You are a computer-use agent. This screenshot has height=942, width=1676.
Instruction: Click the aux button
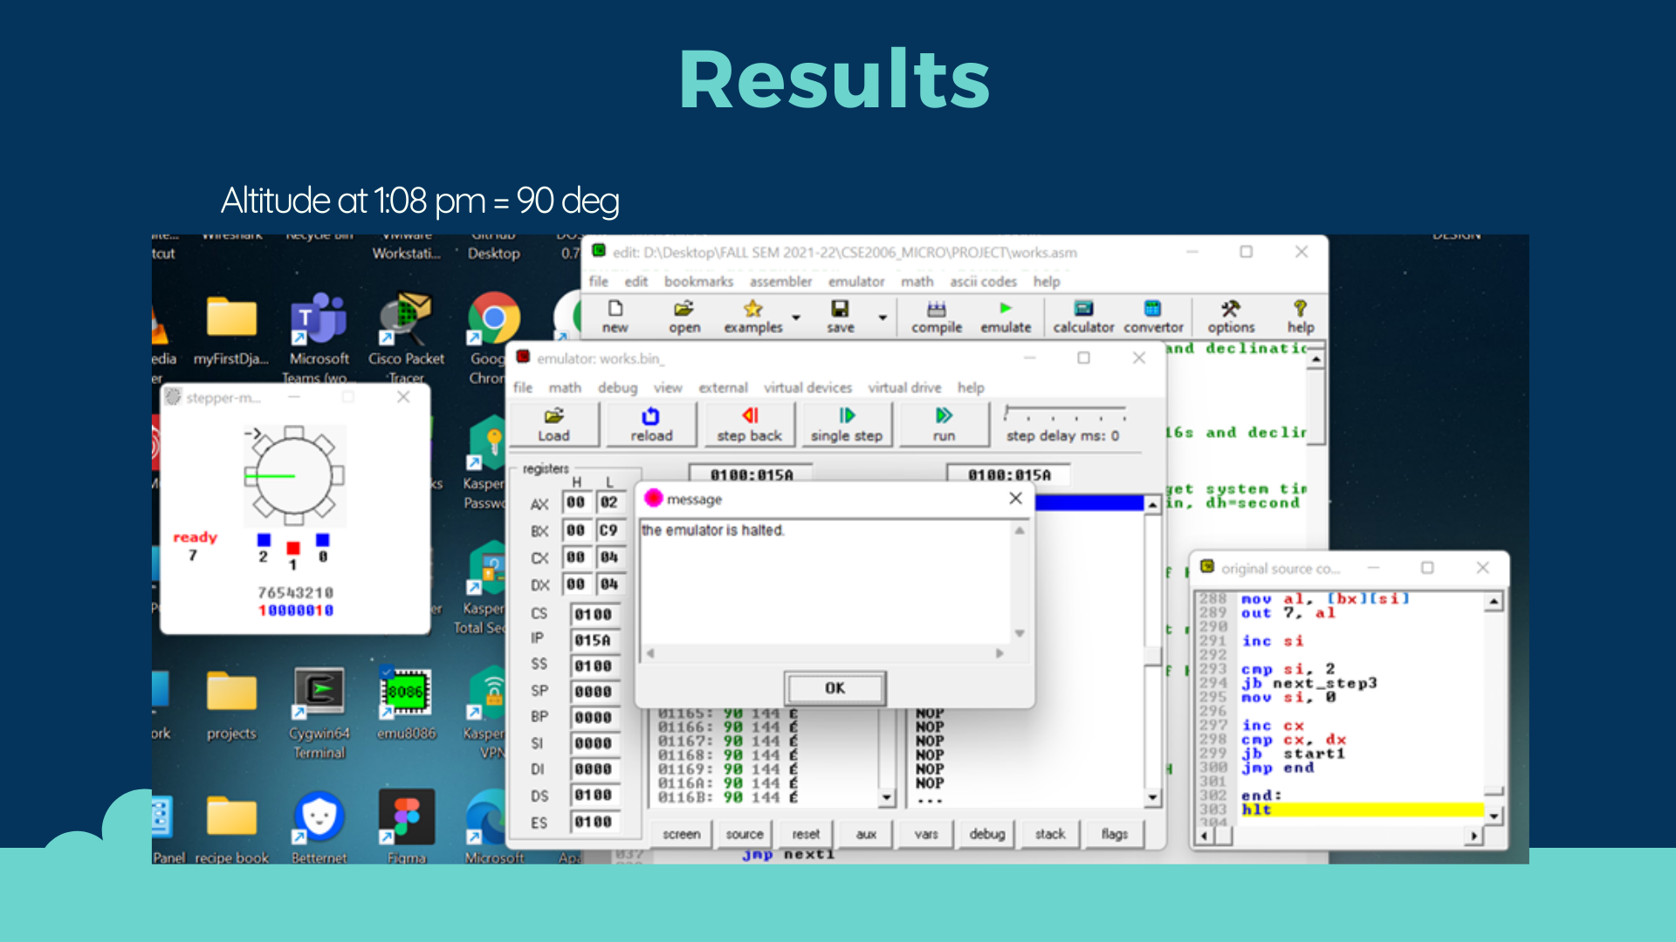click(866, 834)
